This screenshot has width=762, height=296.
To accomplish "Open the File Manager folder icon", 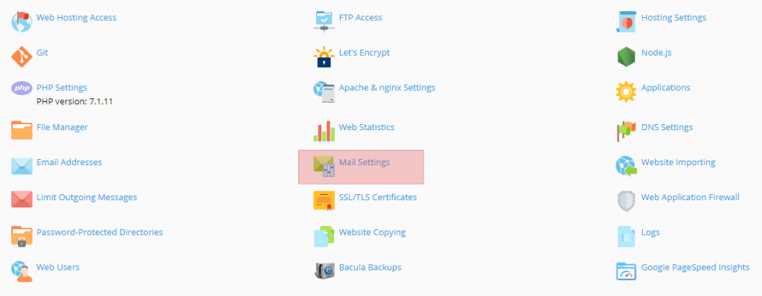I will (x=22, y=131).
